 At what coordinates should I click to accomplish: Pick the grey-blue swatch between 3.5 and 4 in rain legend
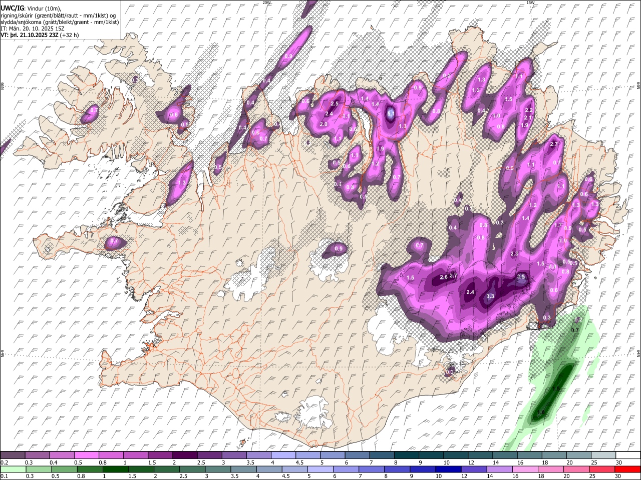point(243,469)
